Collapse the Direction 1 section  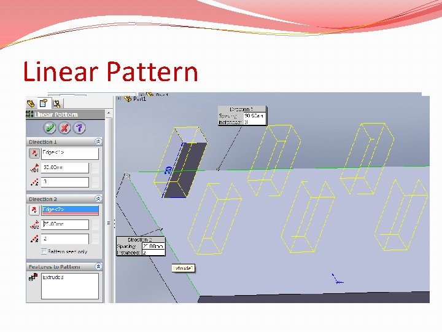click(98, 142)
